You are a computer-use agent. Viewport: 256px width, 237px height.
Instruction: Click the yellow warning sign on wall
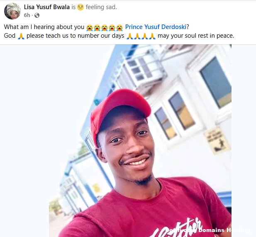click(x=217, y=140)
